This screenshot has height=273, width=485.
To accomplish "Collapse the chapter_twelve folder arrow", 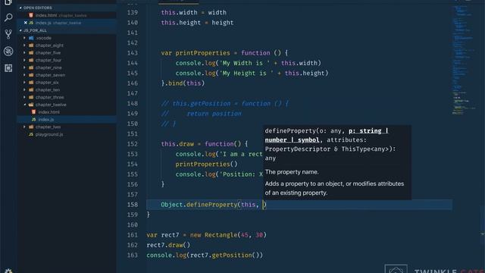I will tap(25, 105).
